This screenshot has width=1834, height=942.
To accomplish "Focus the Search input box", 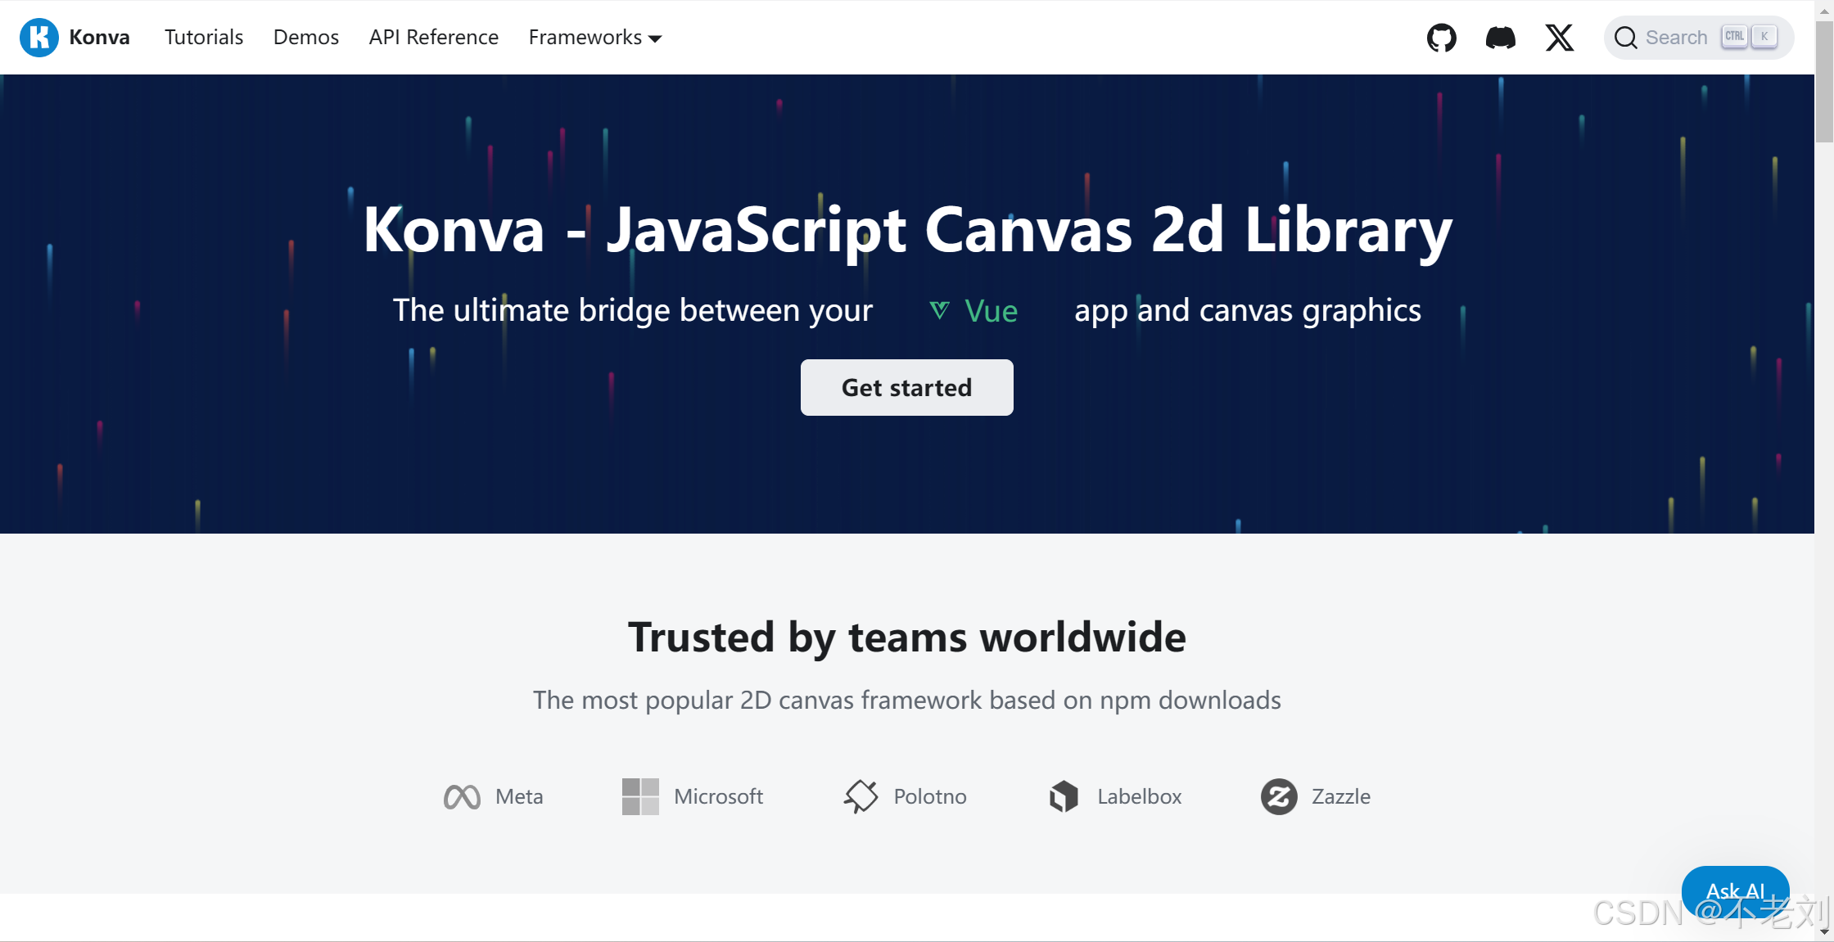I will 1676,38.
